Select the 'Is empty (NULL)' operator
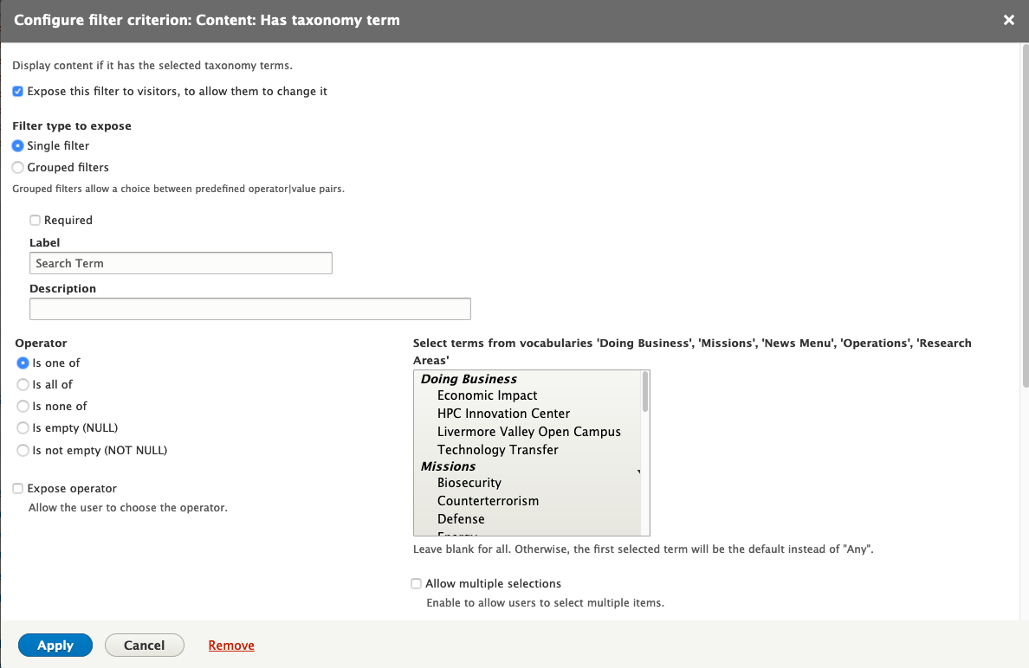The height and width of the screenshot is (668, 1029). tap(22, 427)
